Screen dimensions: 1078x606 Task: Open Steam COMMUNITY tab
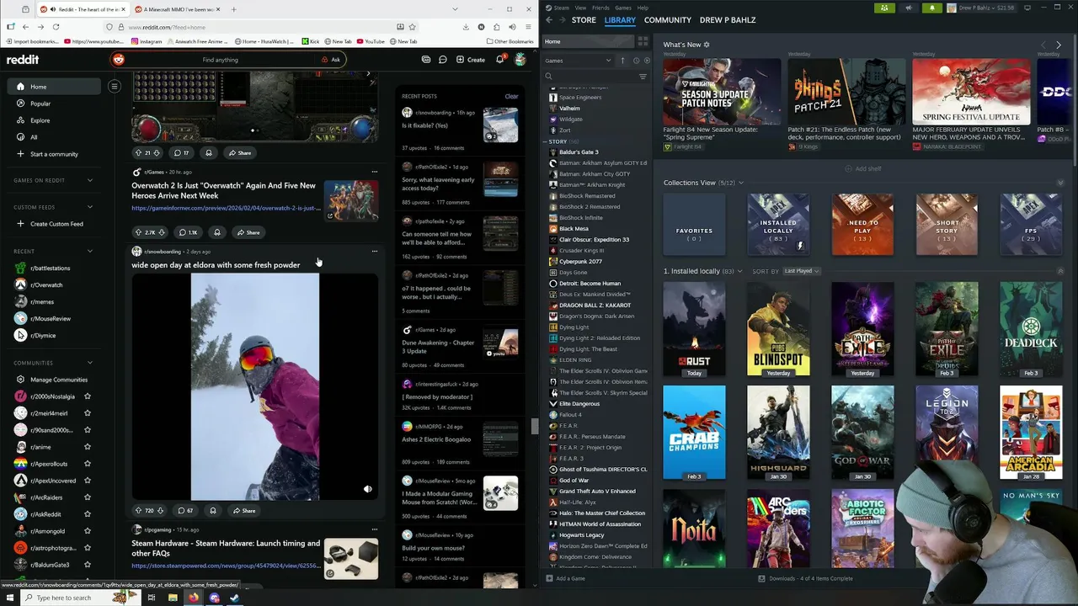click(668, 19)
